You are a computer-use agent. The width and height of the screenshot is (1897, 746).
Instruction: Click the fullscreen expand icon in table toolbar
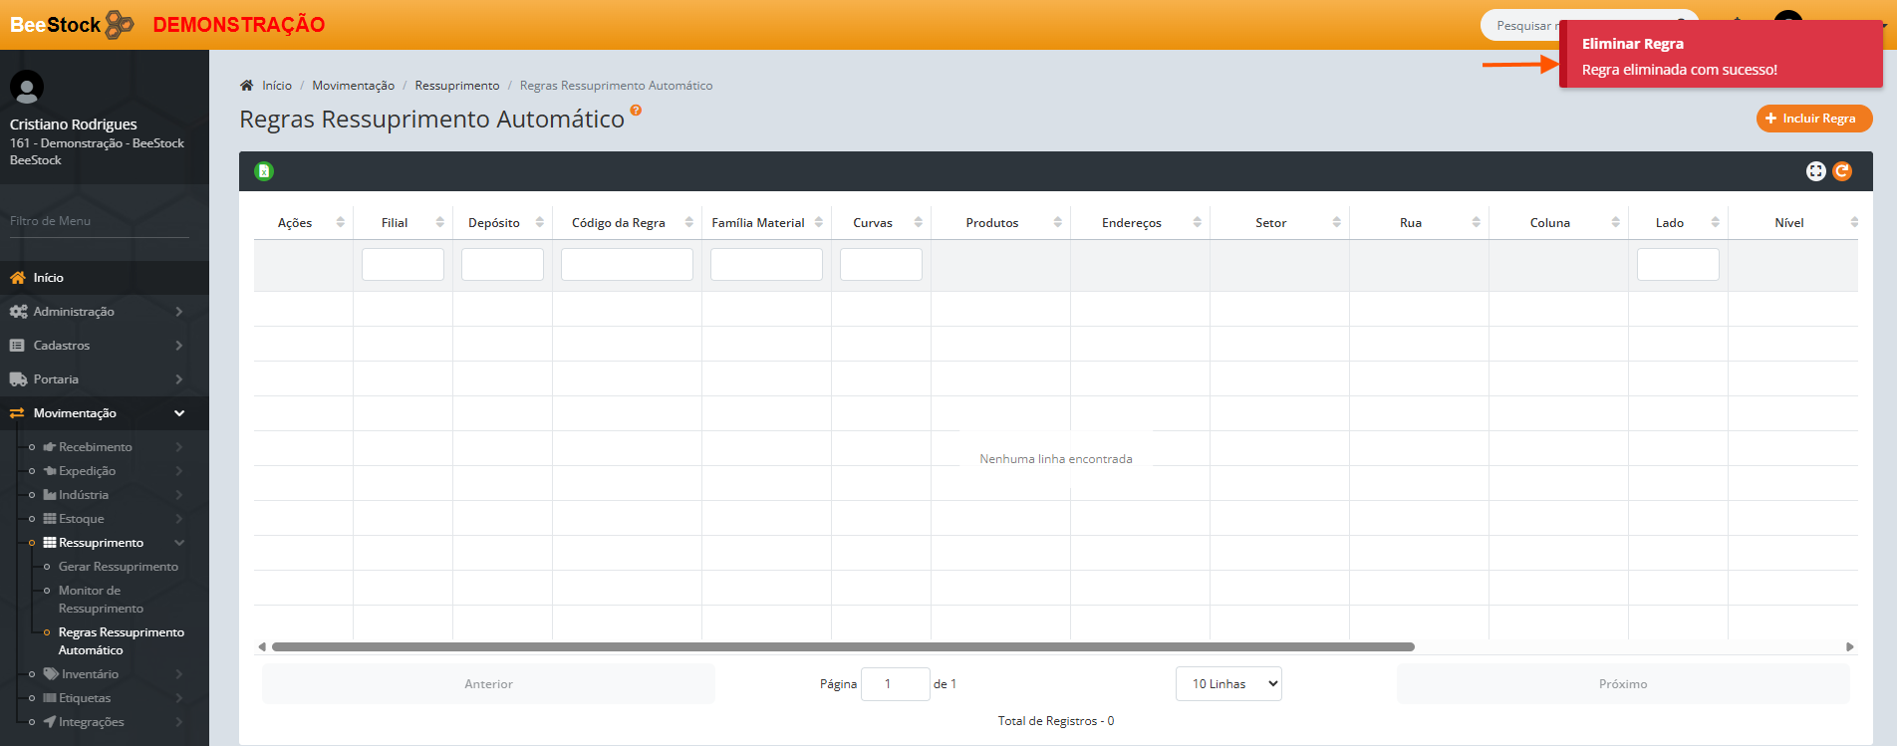pyautogui.click(x=1815, y=171)
